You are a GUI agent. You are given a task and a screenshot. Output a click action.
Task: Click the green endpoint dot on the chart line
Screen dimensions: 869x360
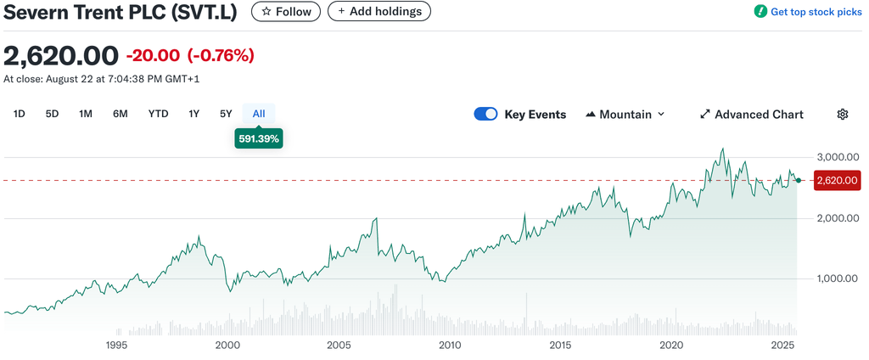(799, 180)
